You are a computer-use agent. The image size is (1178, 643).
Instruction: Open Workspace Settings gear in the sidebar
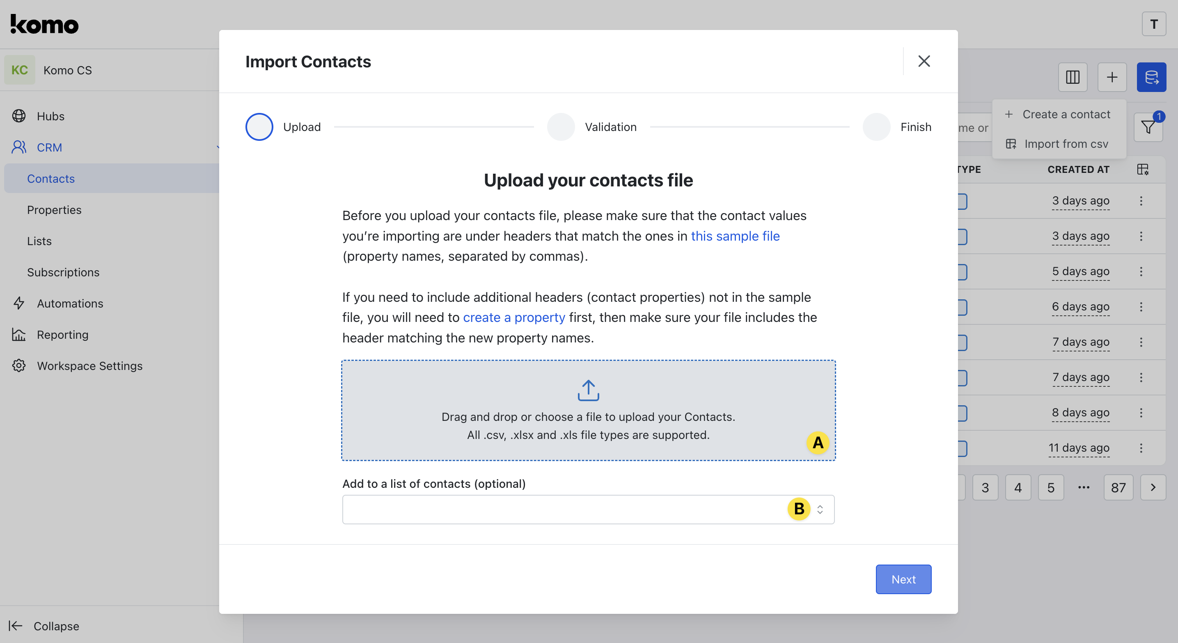(x=19, y=365)
